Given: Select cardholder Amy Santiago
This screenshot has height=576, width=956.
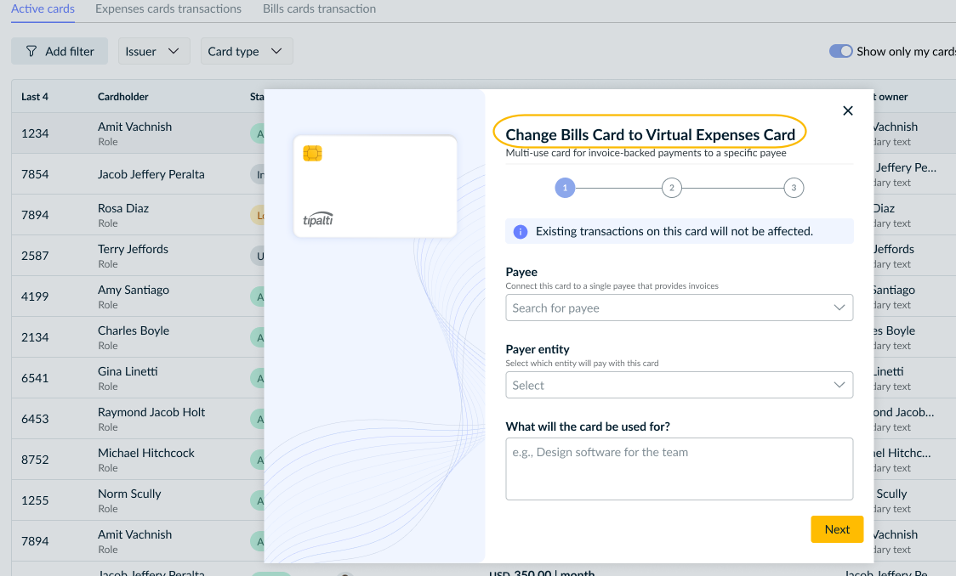Looking at the screenshot, I should [x=134, y=290].
